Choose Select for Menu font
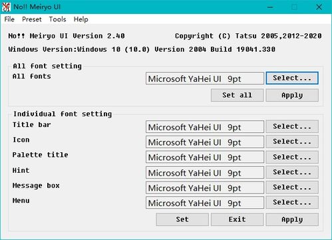 click(x=292, y=202)
